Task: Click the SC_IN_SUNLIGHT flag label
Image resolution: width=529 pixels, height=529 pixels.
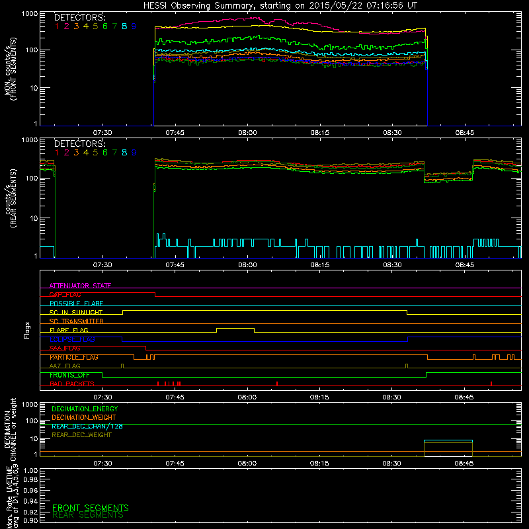Action: coord(76,312)
